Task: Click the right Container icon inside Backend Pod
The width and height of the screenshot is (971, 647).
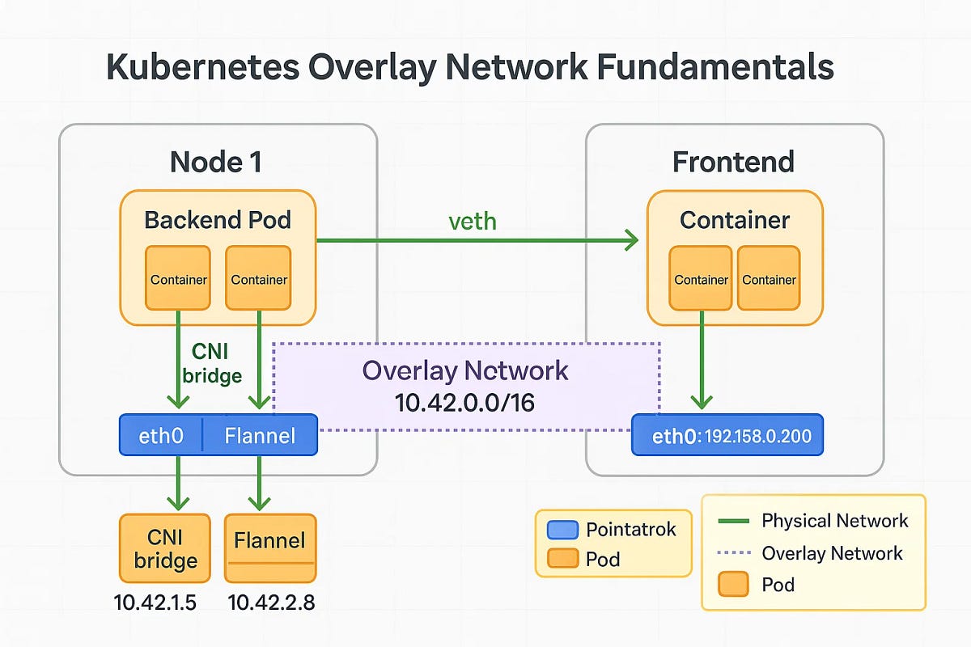Action: 258,279
